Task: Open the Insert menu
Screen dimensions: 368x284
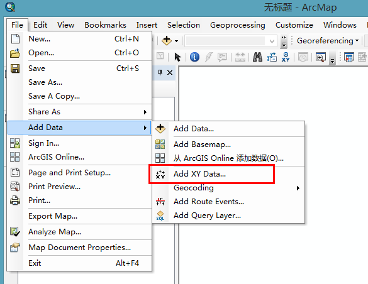Action: pyautogui.click(x=147, y=25)
